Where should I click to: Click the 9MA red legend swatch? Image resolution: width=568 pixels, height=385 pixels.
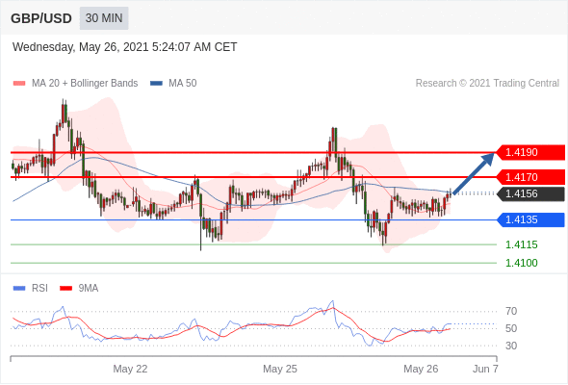click(x=65, y=289)
